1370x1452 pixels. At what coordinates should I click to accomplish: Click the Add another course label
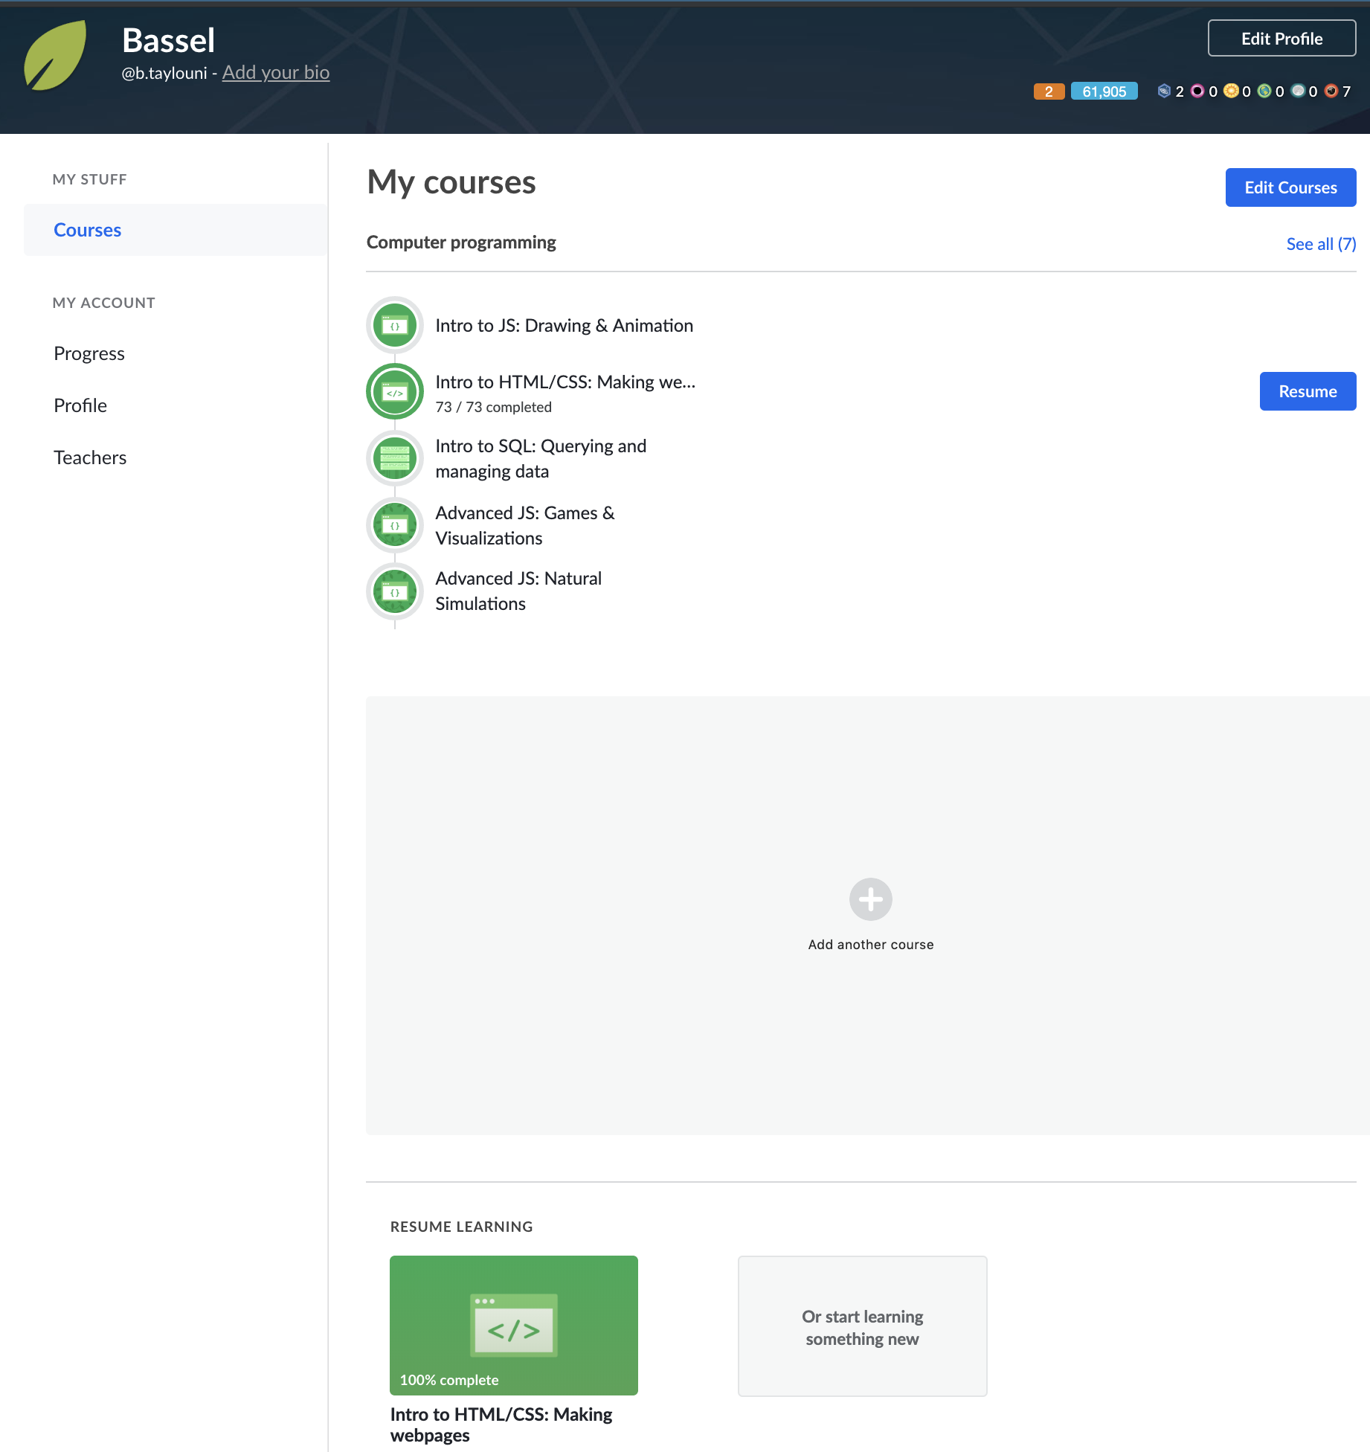pos(871,944)
